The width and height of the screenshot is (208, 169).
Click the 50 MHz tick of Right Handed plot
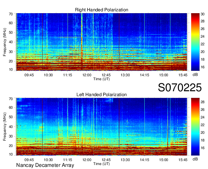pyautogui.click(x=11, y=32)
